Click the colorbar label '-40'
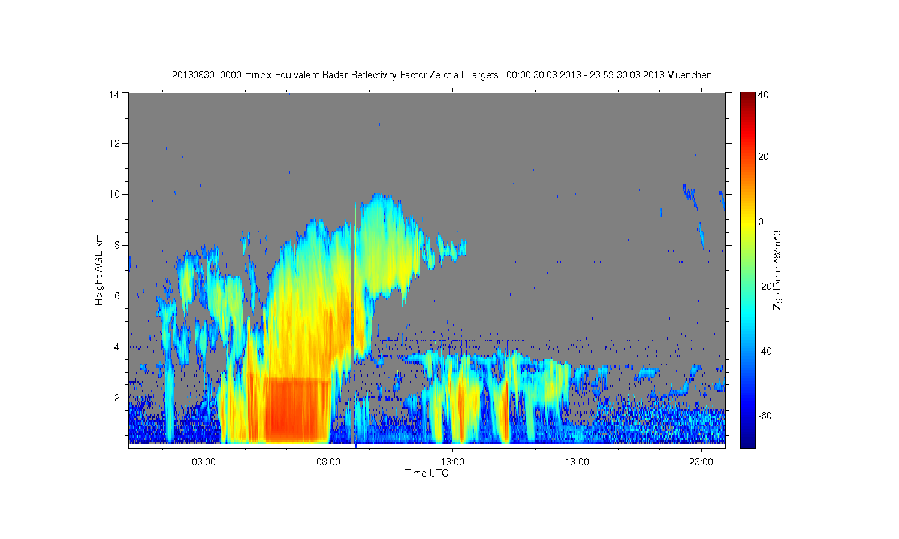 point(765,351)
